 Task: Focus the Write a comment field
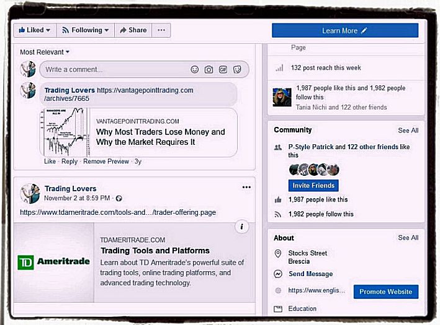144,69
